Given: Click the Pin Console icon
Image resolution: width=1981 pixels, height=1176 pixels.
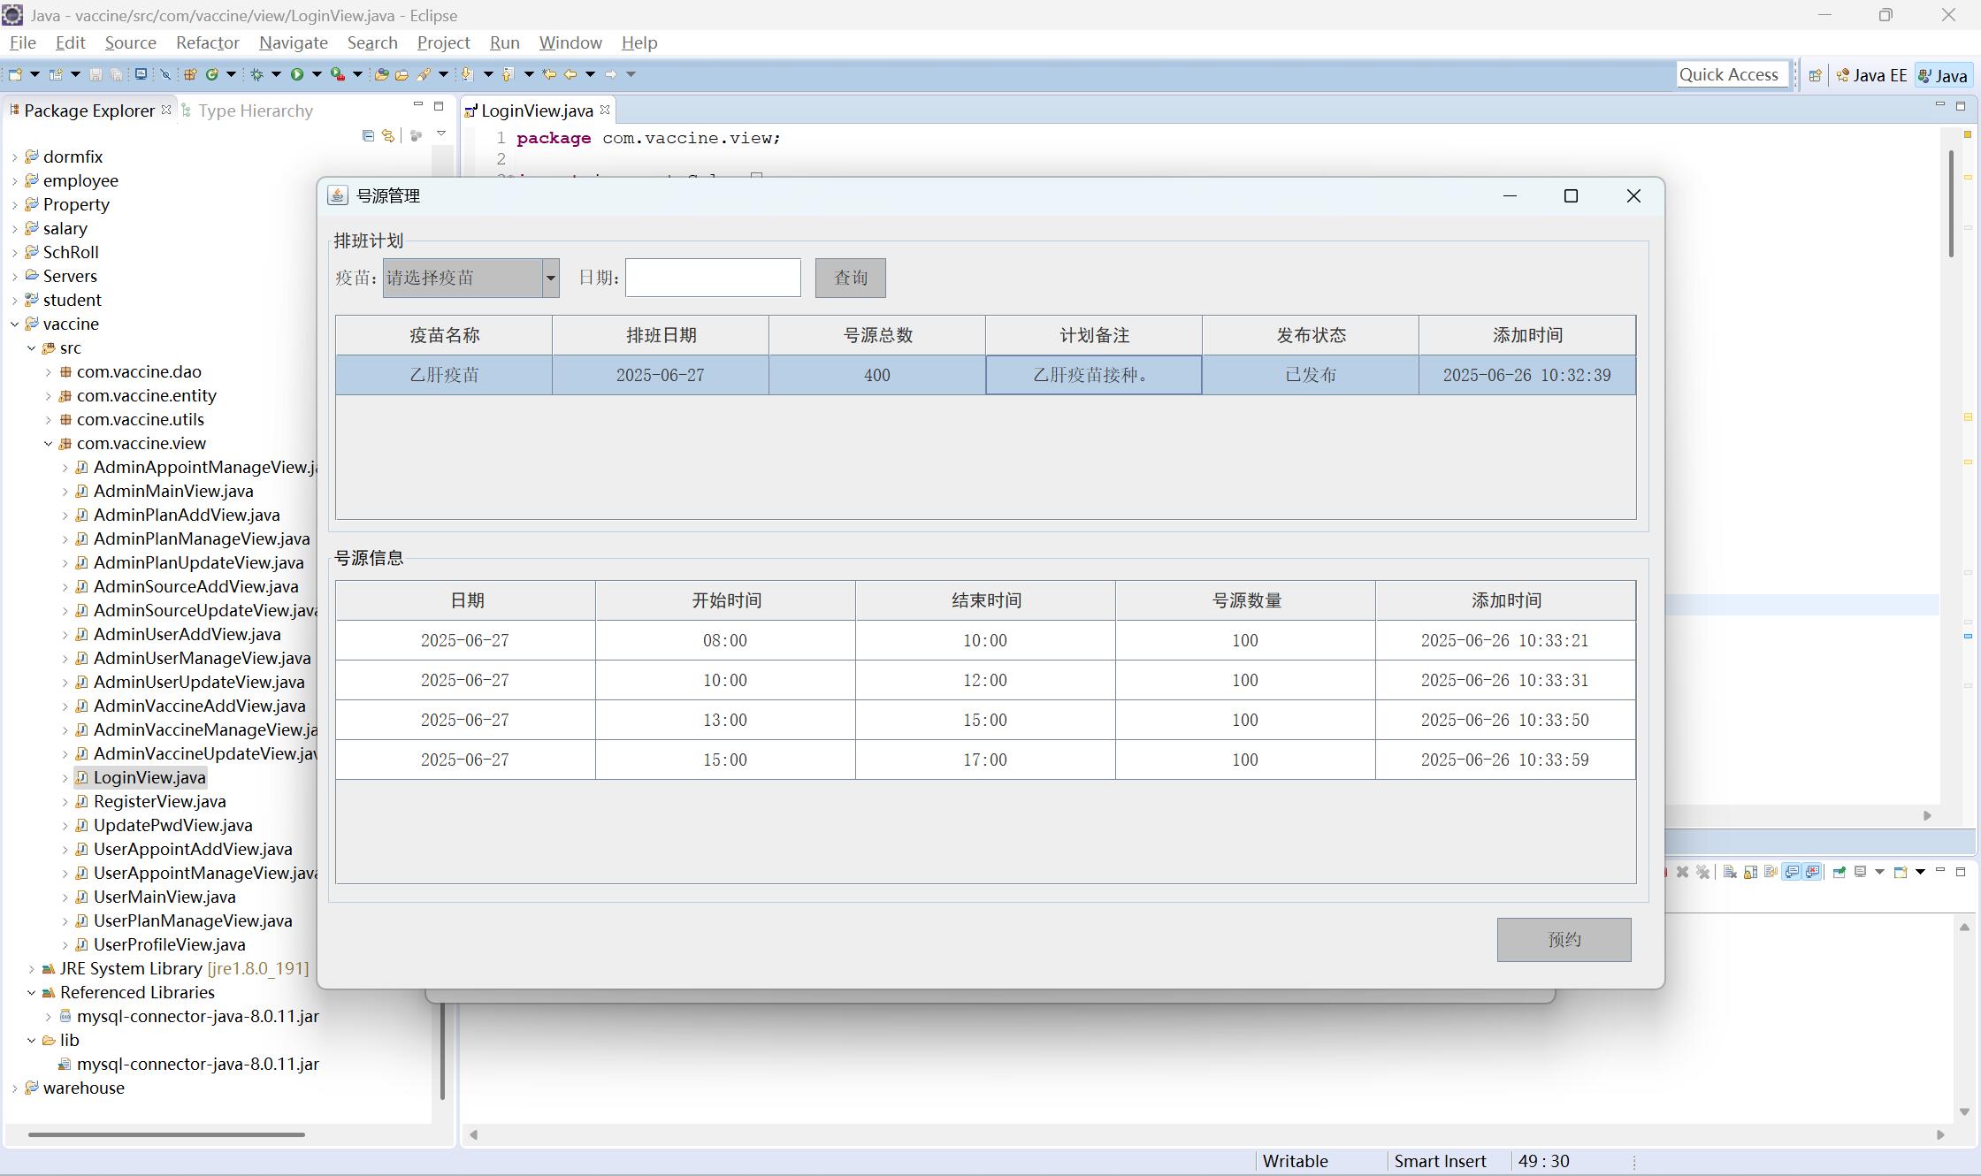Looking at the screenshot, I should point(1839,872).
